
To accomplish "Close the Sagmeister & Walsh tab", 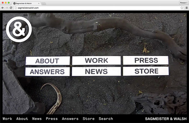I will (39, 3).
